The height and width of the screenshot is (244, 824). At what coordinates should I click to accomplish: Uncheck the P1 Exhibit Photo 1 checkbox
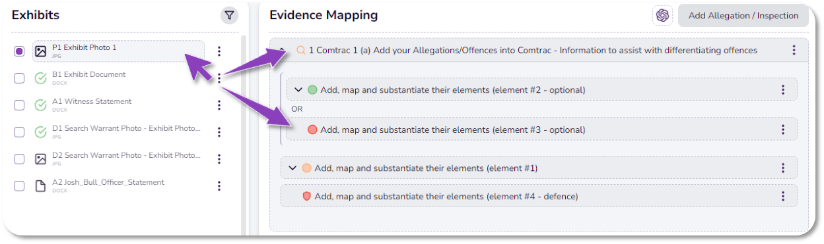[19, 51]
